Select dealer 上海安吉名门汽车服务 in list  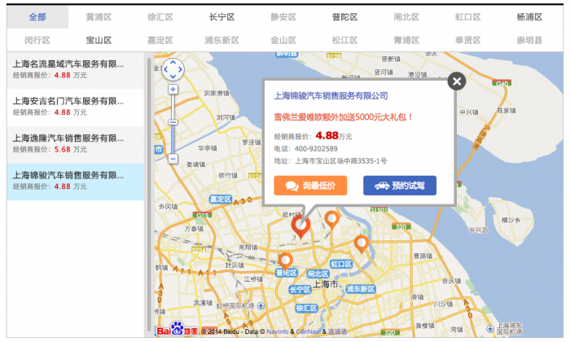75,107
